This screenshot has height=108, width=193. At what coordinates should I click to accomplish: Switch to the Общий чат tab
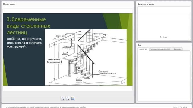[x=143, y=49]
